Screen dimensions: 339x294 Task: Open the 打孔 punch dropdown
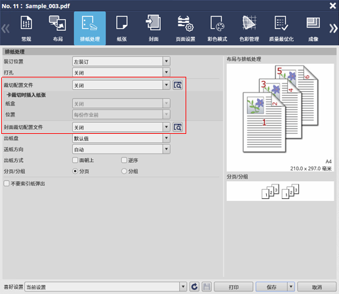[x=121, y=72]
